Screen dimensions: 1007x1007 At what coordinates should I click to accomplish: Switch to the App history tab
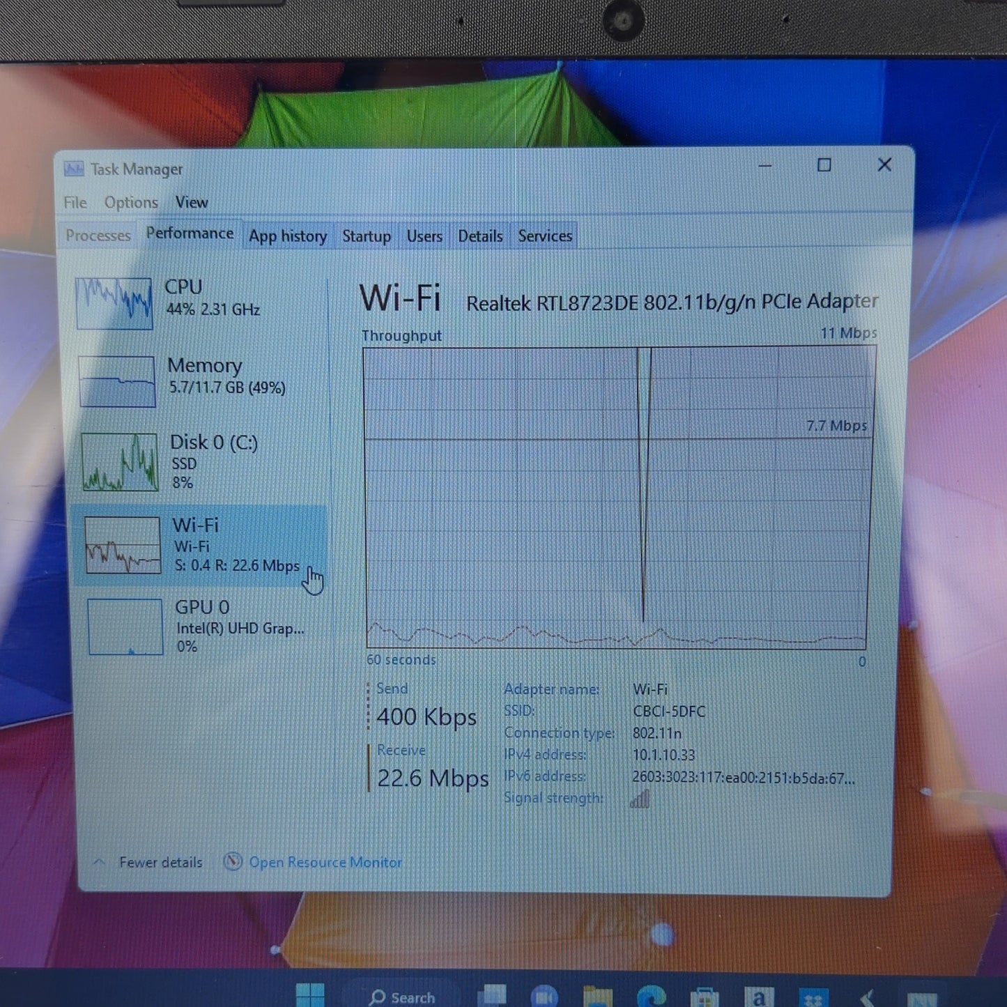[288, 236]
